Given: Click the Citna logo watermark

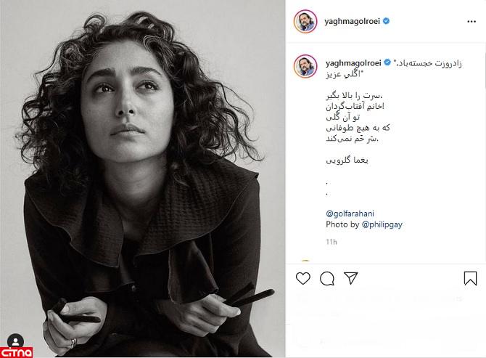Looking at the screenshot, I should (17, 353).
